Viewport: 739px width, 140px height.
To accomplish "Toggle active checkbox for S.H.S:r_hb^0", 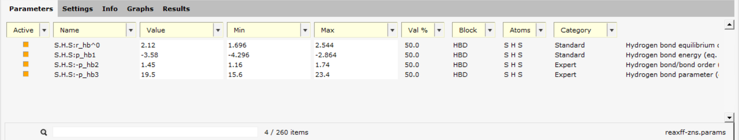I will (x=26, y=45).
